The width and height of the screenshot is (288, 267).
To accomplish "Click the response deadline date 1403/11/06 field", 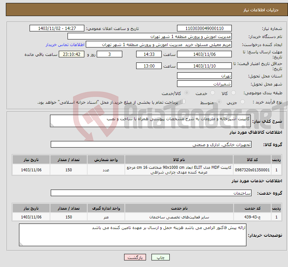I will 204,54.
